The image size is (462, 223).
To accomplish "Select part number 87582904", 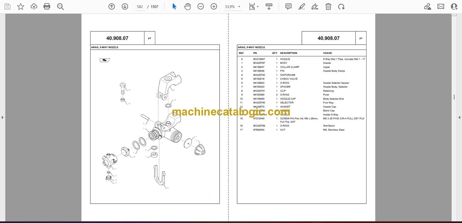I will point(259,130).
